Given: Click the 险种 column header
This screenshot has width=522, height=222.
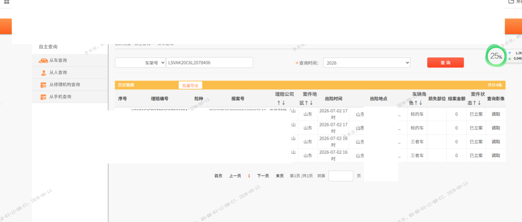Looking at the screenshot, I should pyautogui.click(x=199, y=99).
